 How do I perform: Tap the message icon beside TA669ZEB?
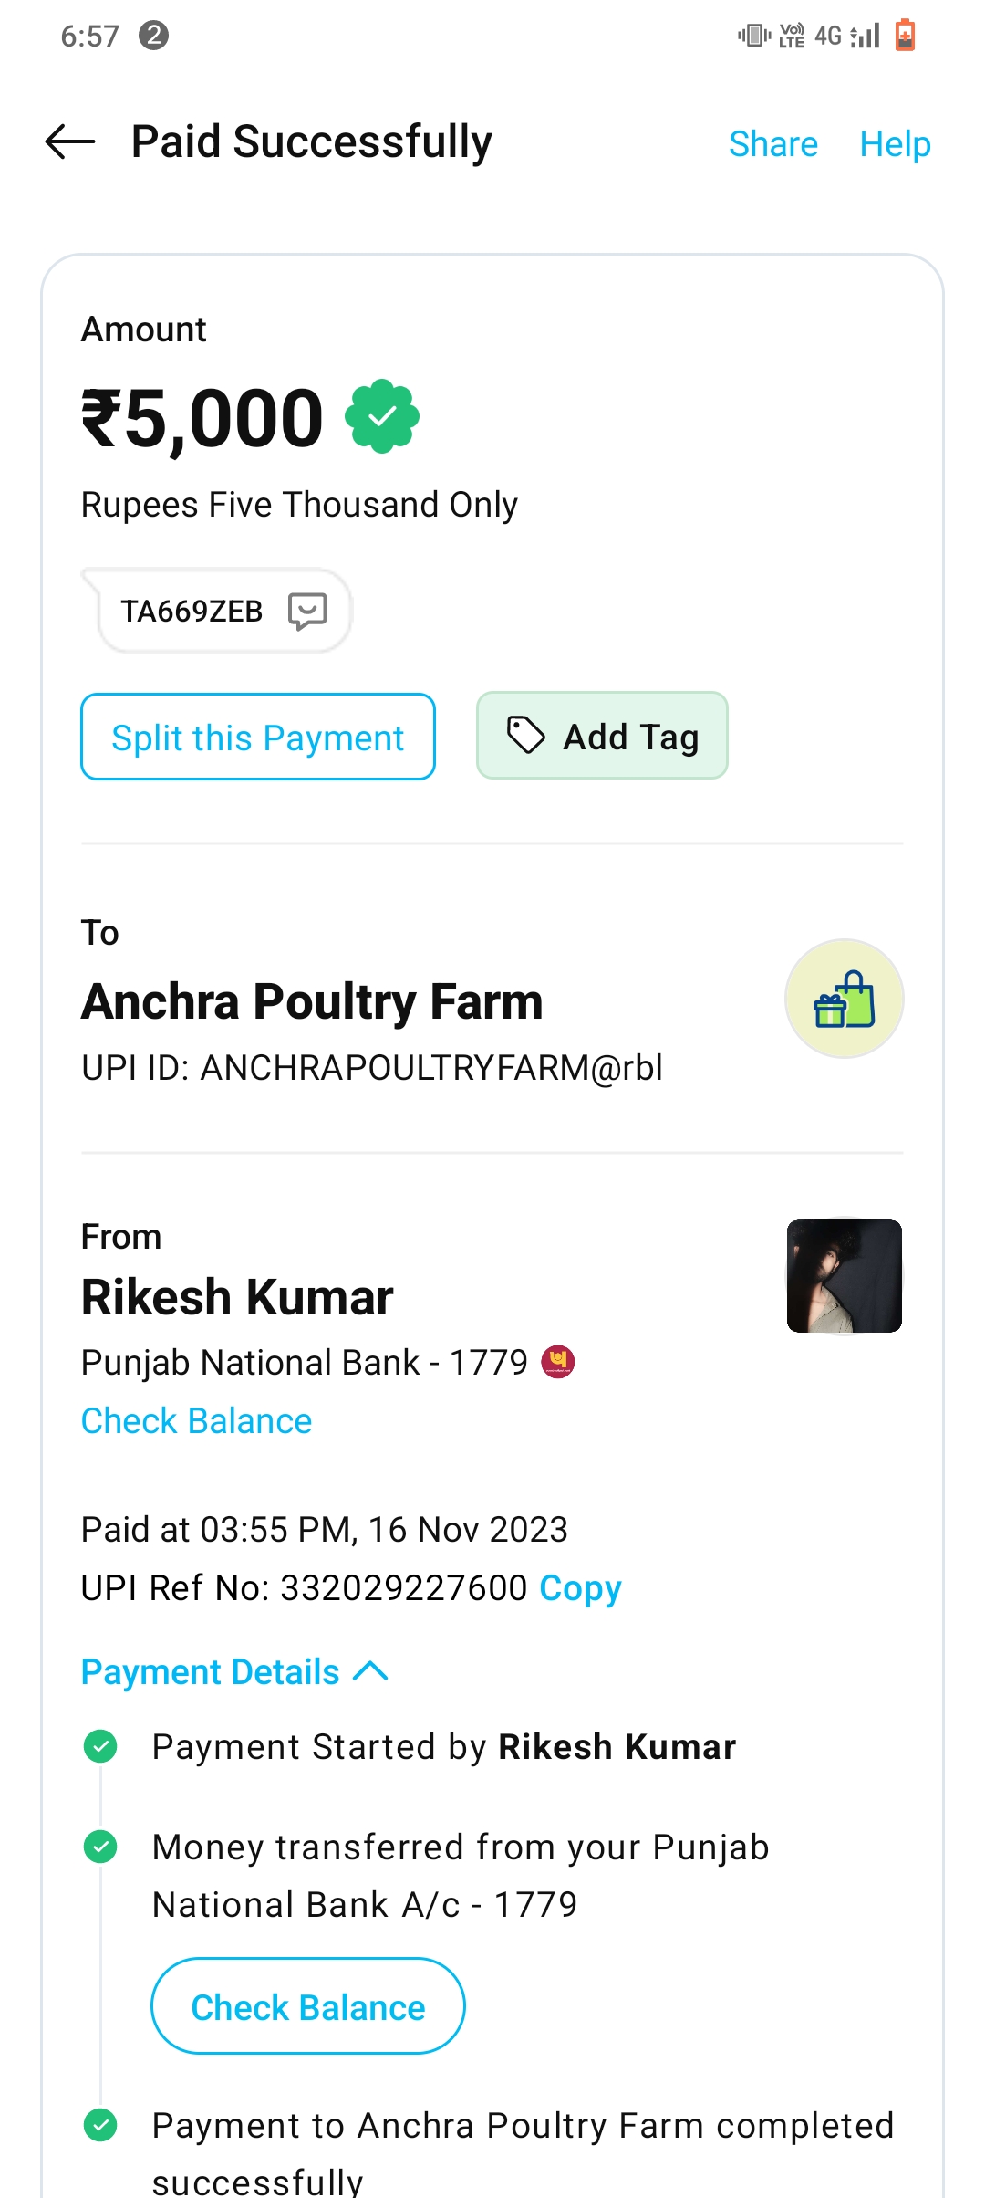(307, 611)
